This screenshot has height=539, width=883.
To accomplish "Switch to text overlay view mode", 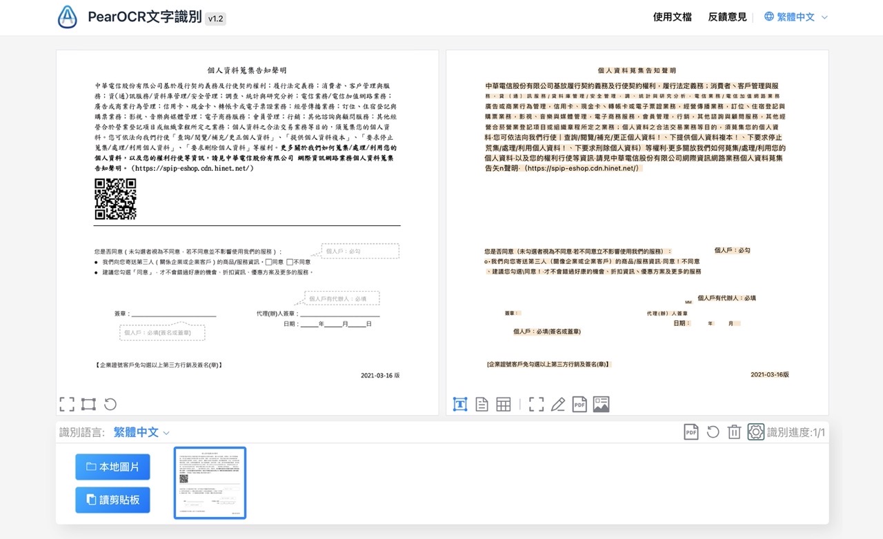I will coord(460,405).
